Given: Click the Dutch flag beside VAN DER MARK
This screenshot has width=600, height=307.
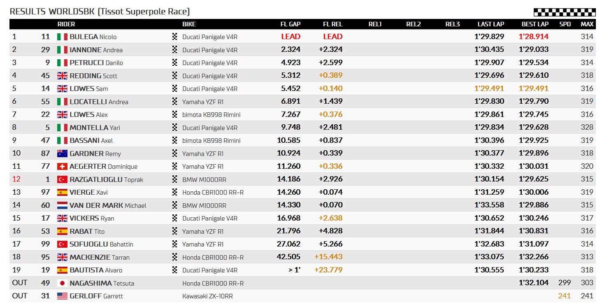Looking at the screenshot, I should 62,205.
